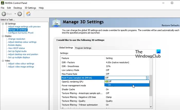
Task: Choose On in MFAA dropdown list
Action: 127,85
